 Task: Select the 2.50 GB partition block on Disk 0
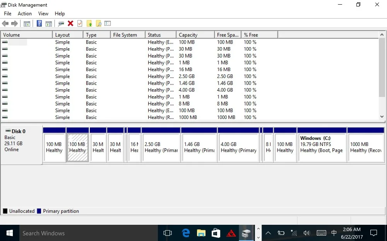(x=161, y=145)
